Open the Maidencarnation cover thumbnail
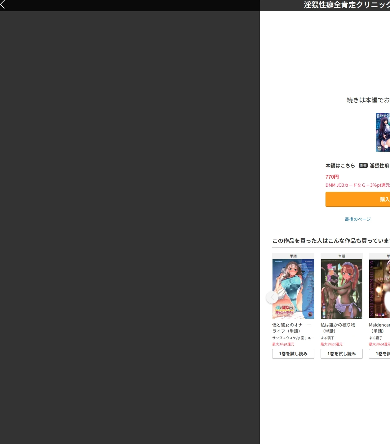This screenshot has height=444, width=390. pos(379,289)
